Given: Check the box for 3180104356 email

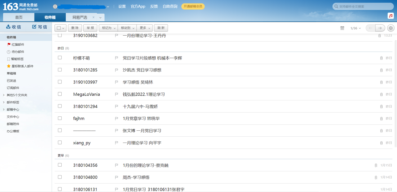Looking at the screenshot, I should tap(60, 165).
